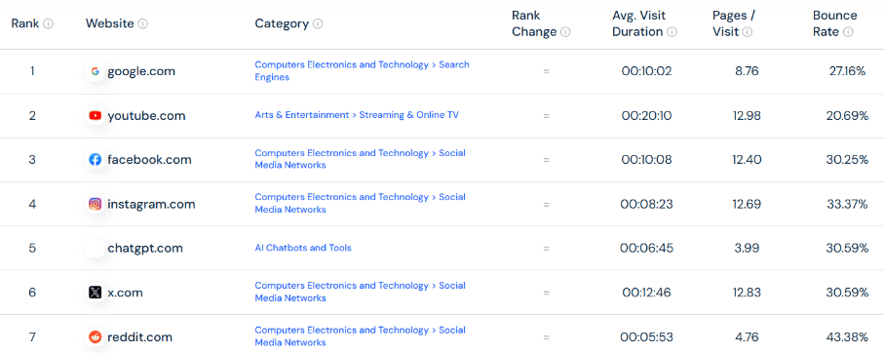Open the AI Chatbots and Tools link

pyautogui.click(x=303, y=248)
